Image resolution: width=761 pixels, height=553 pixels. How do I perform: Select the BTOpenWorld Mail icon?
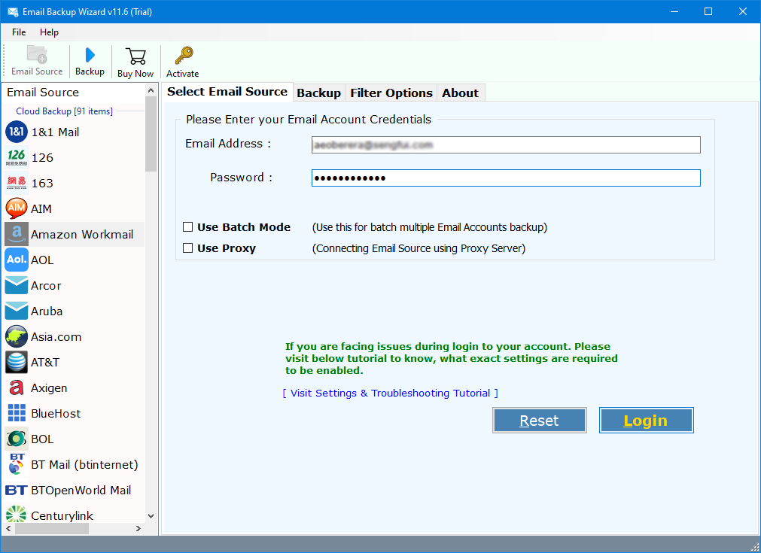pos(17,491)
